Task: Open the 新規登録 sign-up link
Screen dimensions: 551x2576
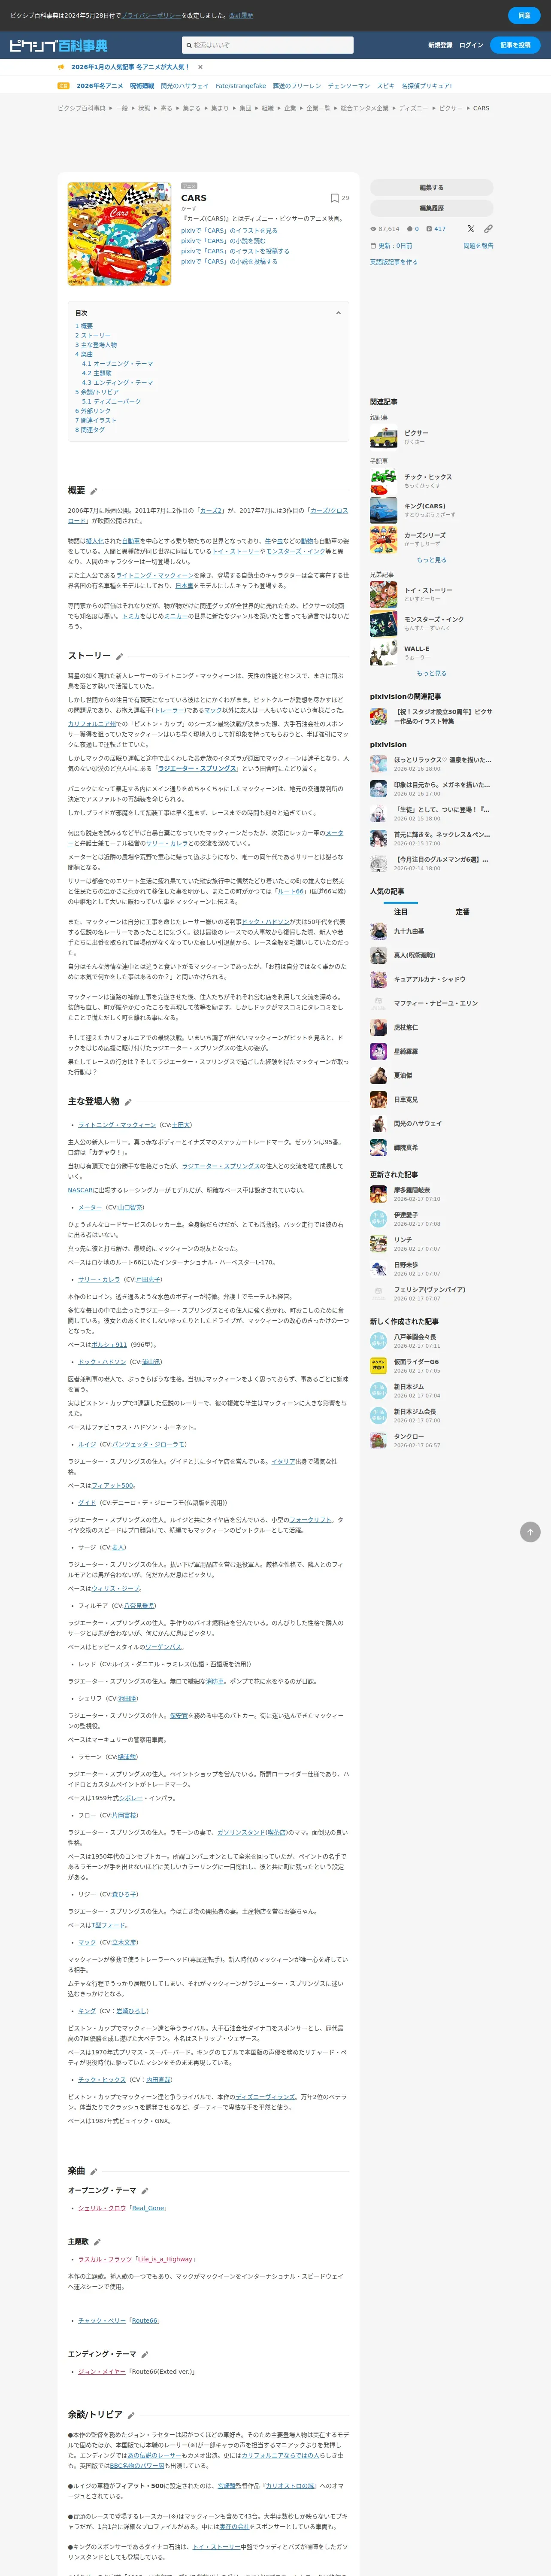Action: tap(440, 45)
